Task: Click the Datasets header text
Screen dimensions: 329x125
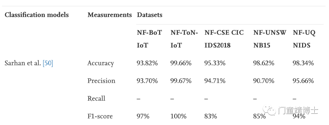Action: tap(150, 15)
